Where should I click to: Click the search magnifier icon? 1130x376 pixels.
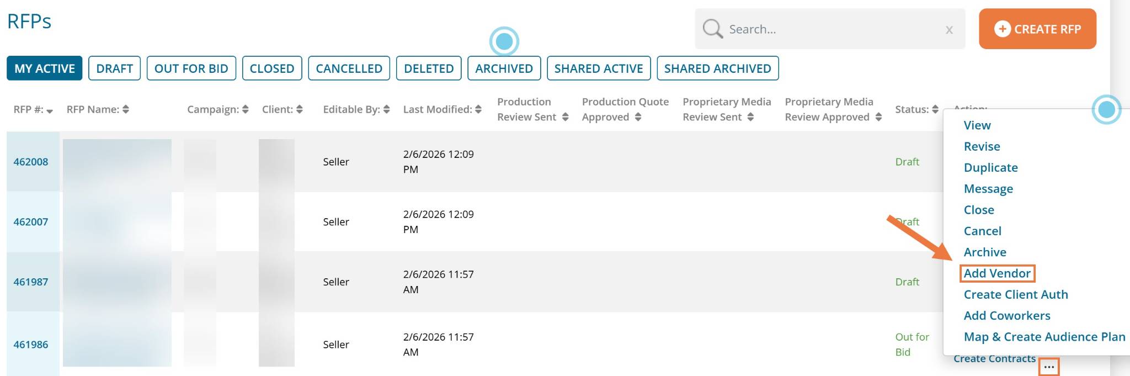tap(712, 29)
